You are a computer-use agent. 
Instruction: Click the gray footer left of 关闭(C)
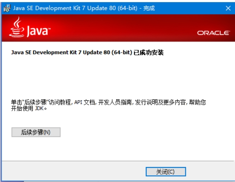[x=73, y=172]
